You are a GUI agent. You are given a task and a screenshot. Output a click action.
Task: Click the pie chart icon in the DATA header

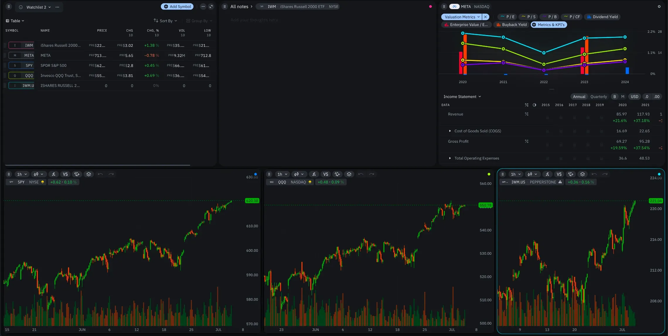[x=534, y=105]
